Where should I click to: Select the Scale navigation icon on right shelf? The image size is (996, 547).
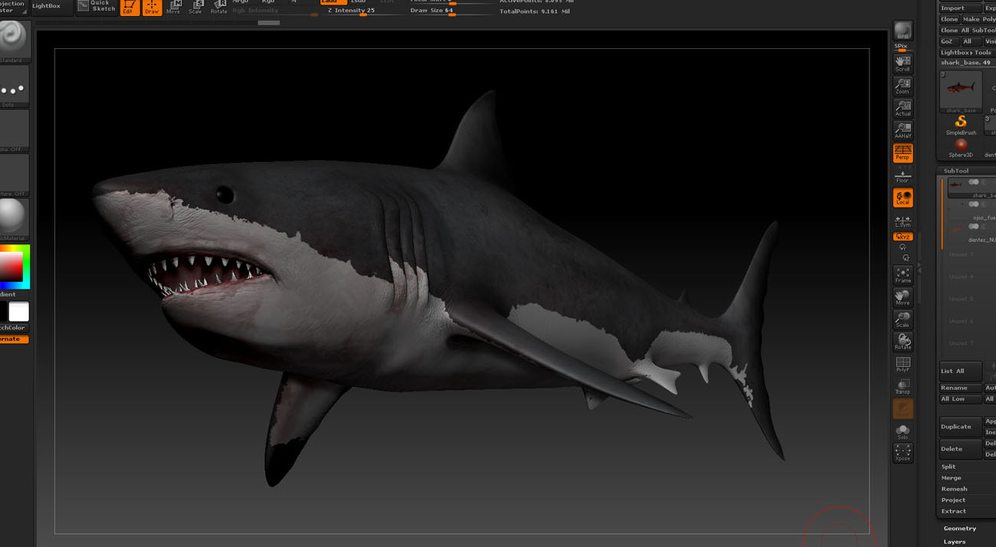tap(903, 319)
